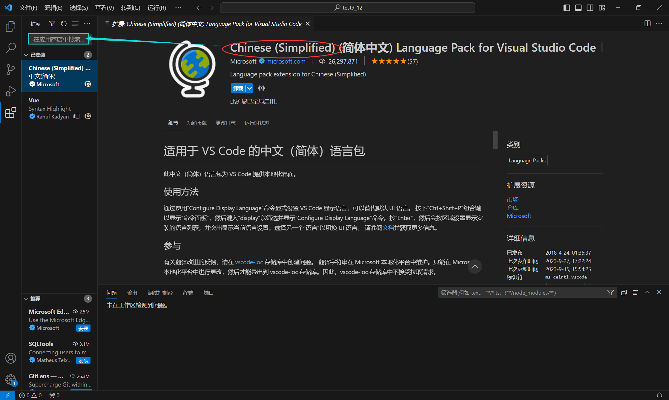This screenshot has height=400, width=669.
Task: Open Source Control view icon
Action: point(10,69)
